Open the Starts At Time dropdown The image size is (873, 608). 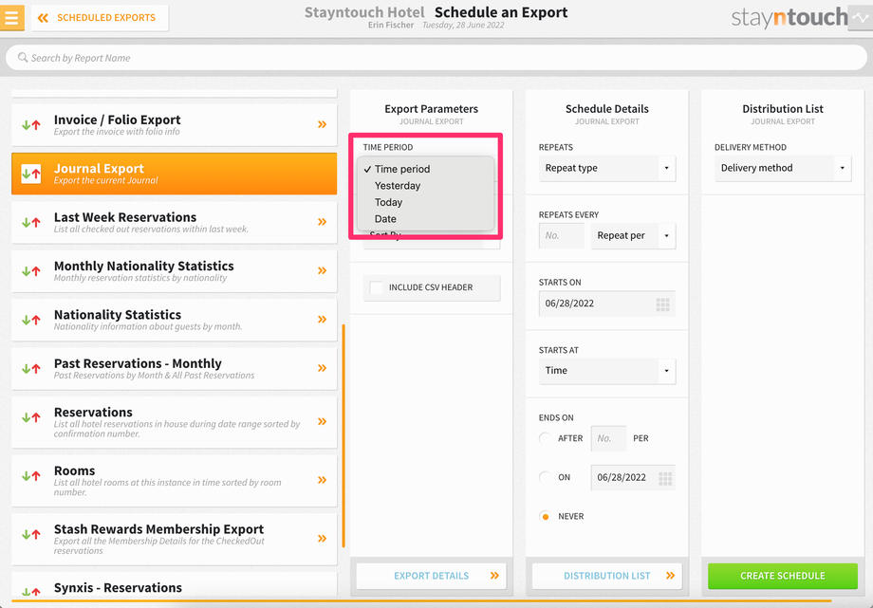607,371
